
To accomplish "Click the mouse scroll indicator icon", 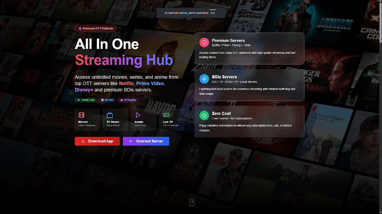I will [192, 203].
